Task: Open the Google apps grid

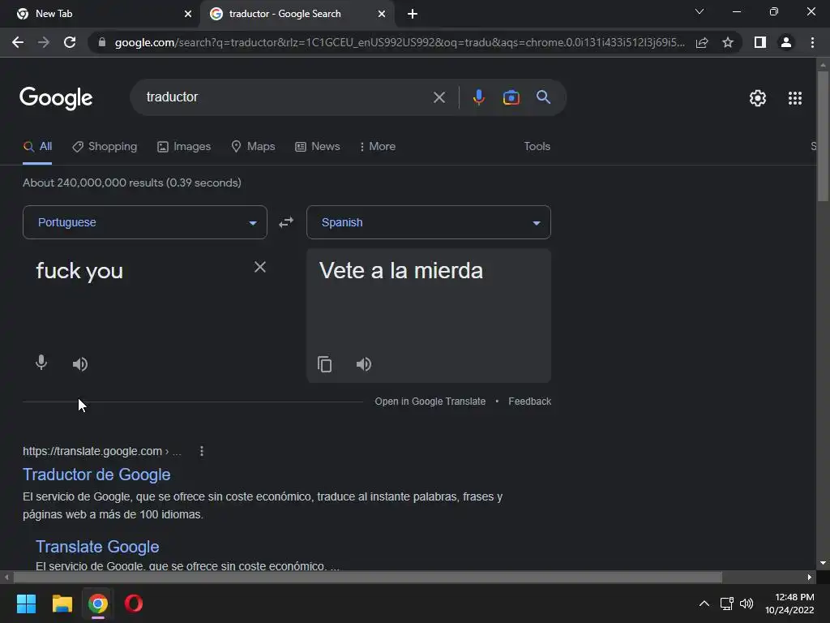Action: pyautogui.click(x=795, y=98)
